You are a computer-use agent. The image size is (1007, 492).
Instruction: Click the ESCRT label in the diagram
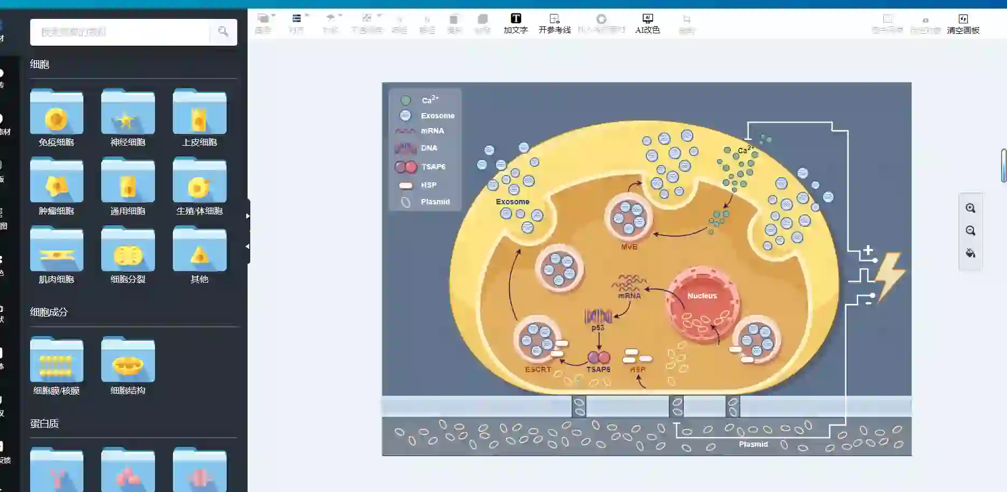click(x=538, y=369)
